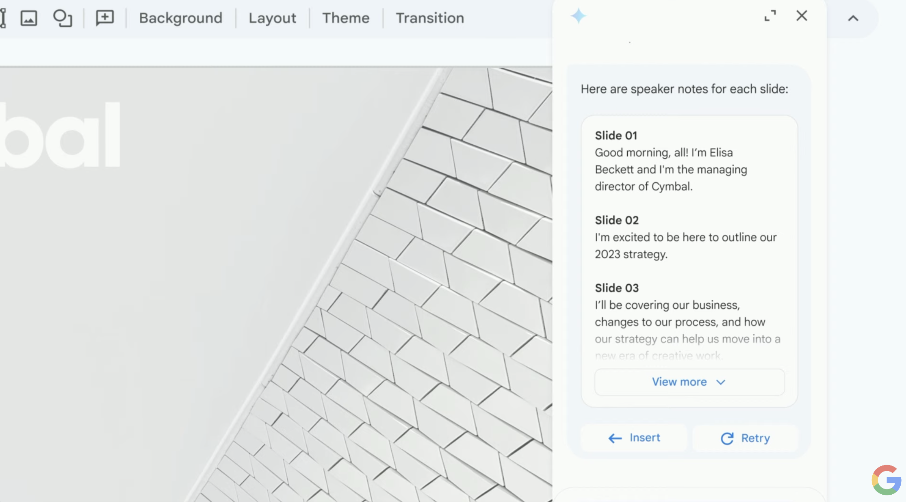
Task: Retry generating speaker notes
Action: pos(745,438)
